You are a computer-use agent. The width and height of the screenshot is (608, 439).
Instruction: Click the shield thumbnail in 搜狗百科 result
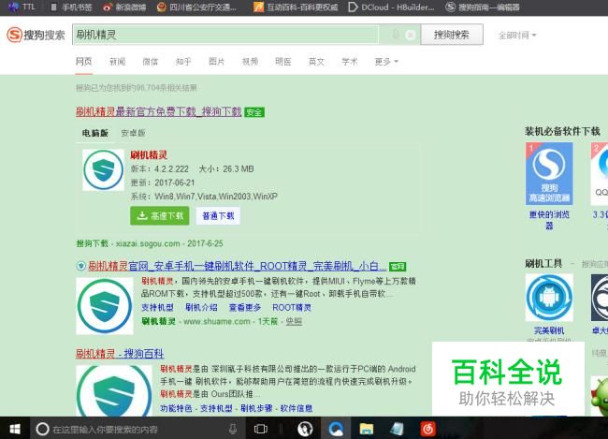[x=114, y=391]
